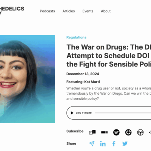This screenshot has width=151, height=151.
Task: Open the Regulations category link
Action: 76,37
